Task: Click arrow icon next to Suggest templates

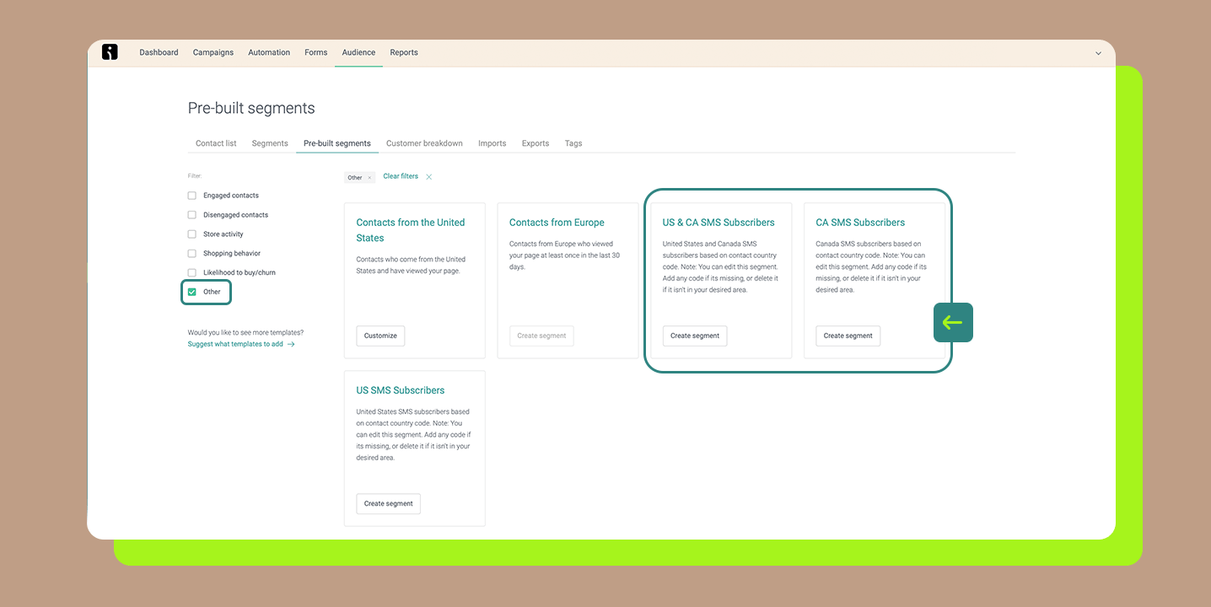Action: 291,344
